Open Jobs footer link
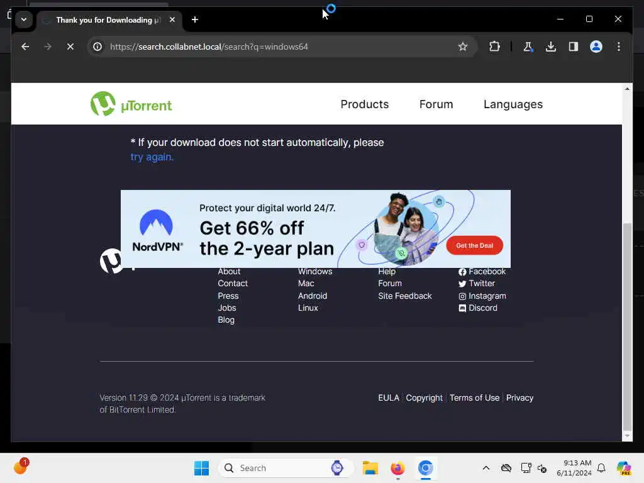This screenshot has width=644, height=483. (x=226, y=308)
